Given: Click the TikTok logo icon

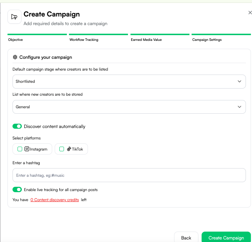Looking at the screenshot, I should coord(69,149).
